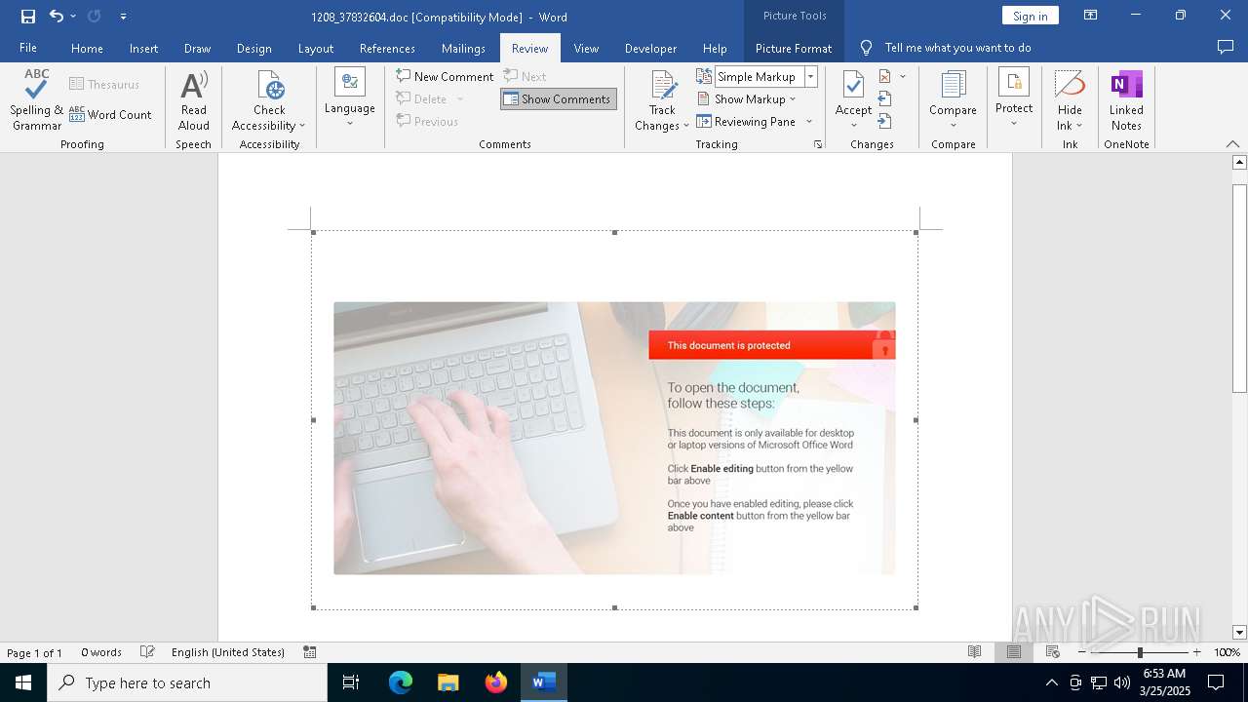Add a New Comment
The image size is (1248, 702).
point(445,76)
